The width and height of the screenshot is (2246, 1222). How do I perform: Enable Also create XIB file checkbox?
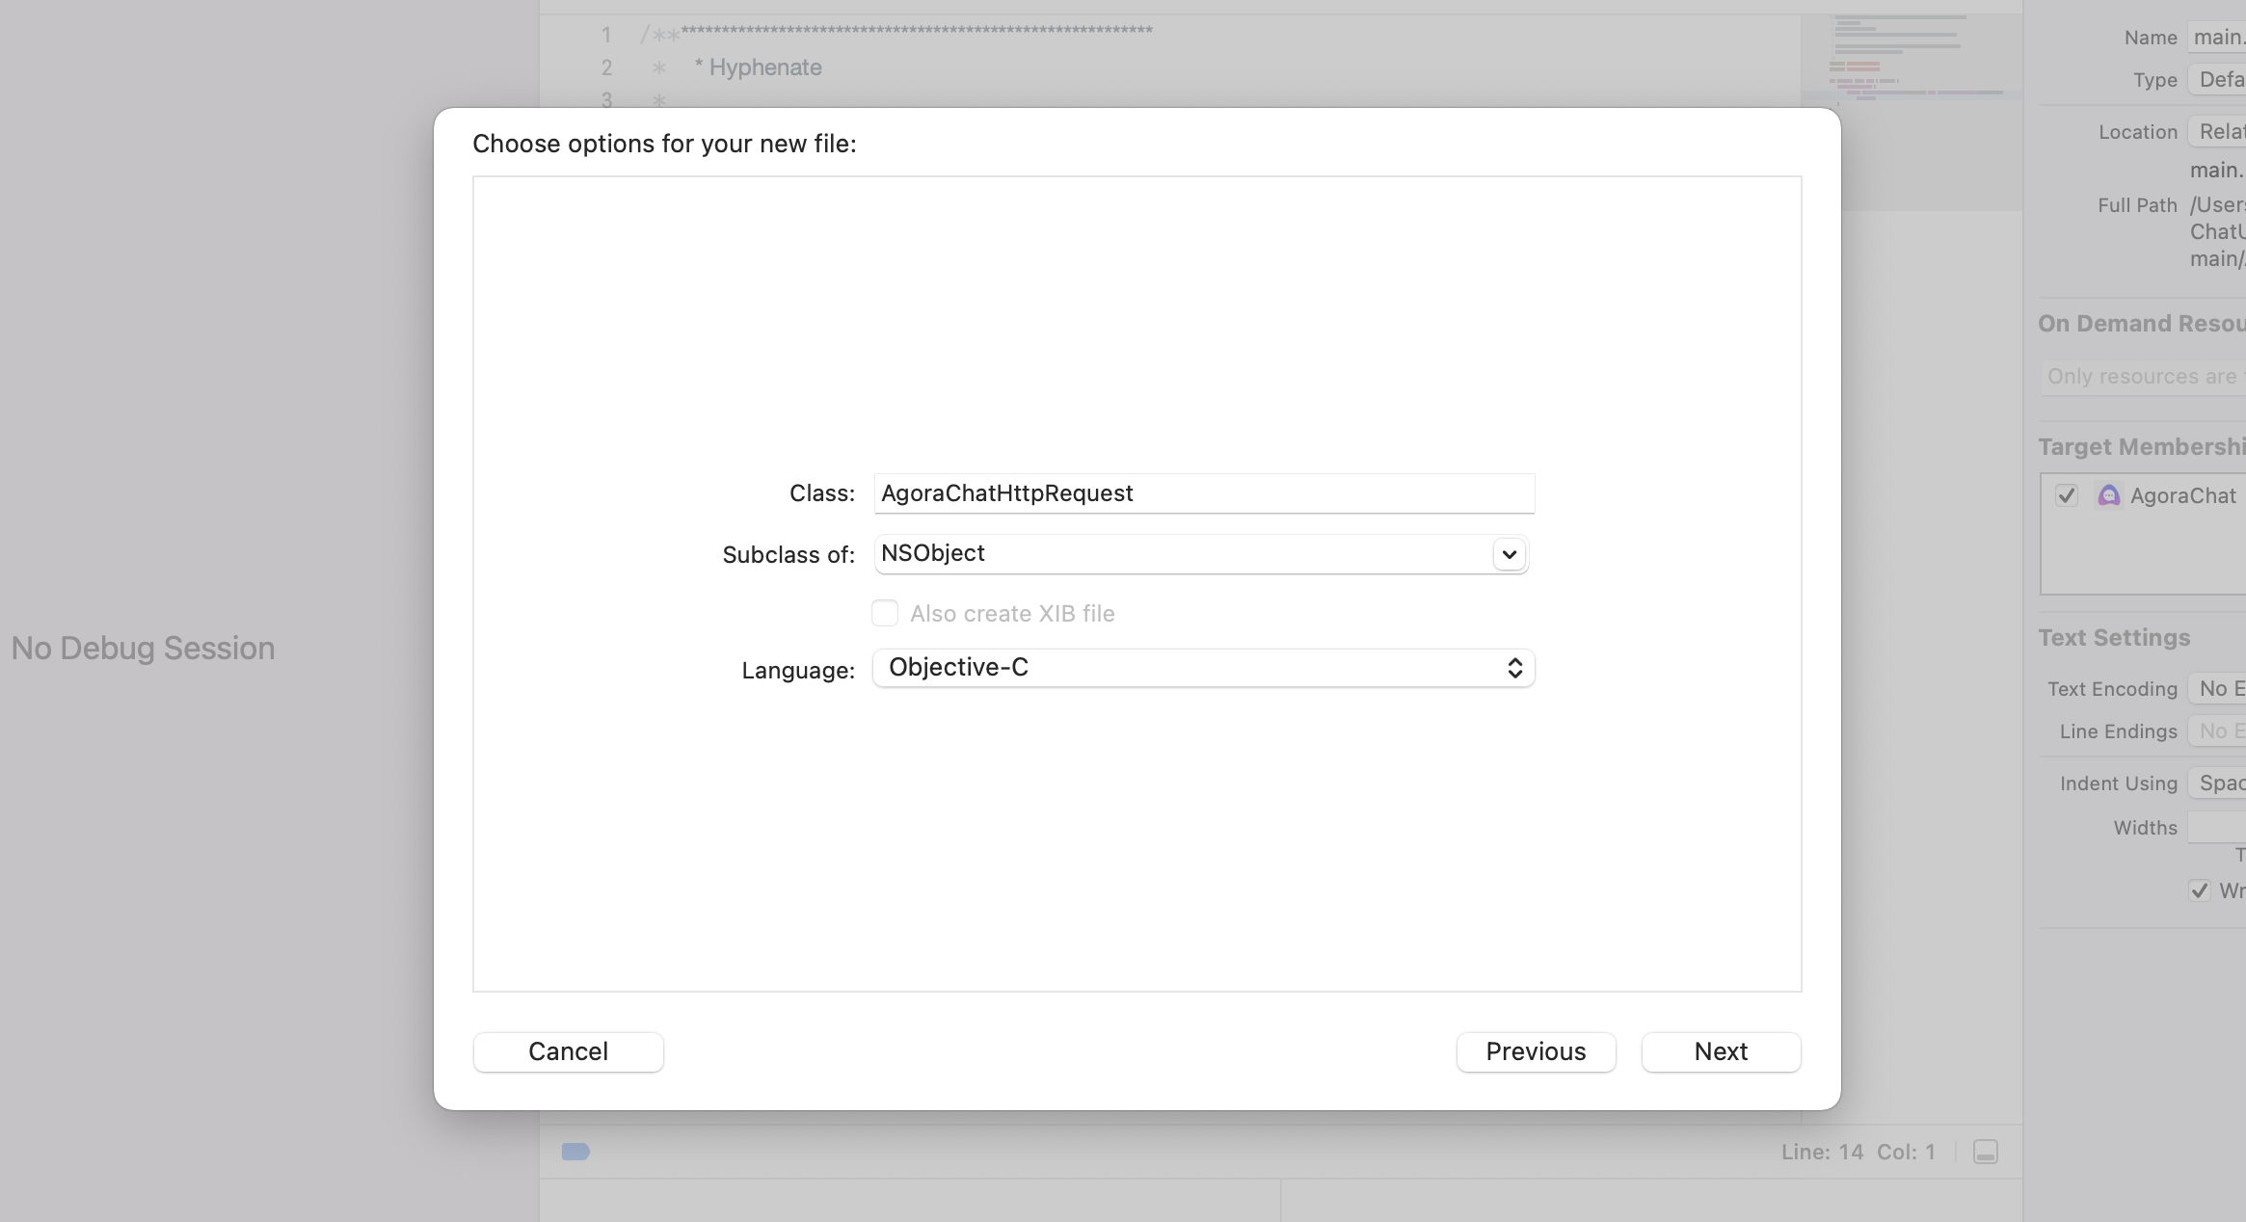click(885, 613)
